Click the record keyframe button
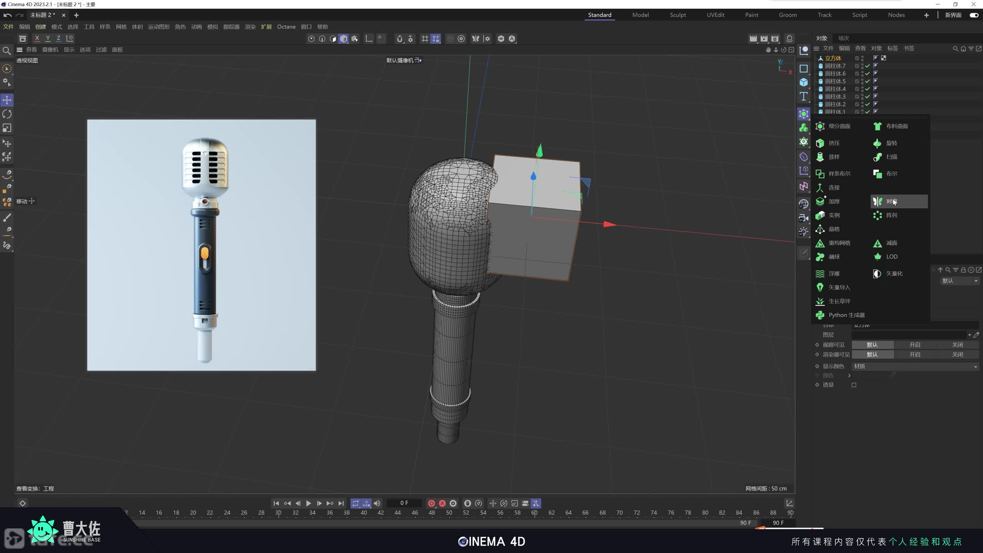The width and height of the screenshot is (983, 553). click(x=431, y=503)
